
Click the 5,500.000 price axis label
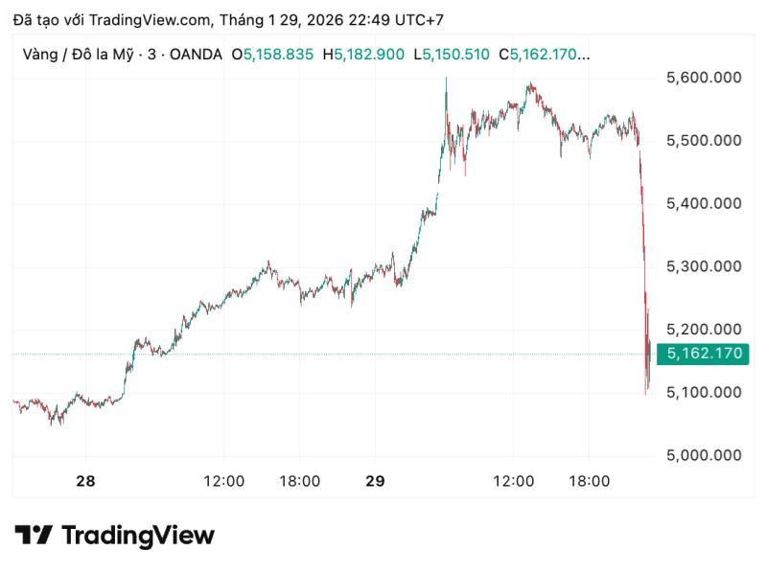[x=704, y=141]
